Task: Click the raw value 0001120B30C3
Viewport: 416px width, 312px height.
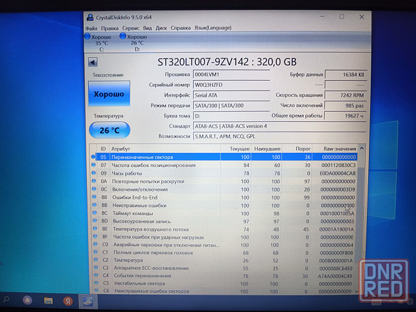Action: click(338, 165)
